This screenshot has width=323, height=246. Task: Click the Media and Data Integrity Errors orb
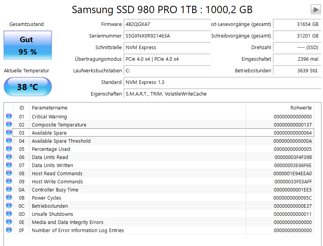(9, 222)
